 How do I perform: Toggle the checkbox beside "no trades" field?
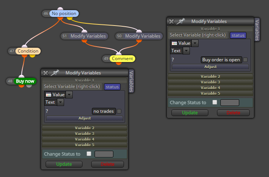tap(119, 111)
